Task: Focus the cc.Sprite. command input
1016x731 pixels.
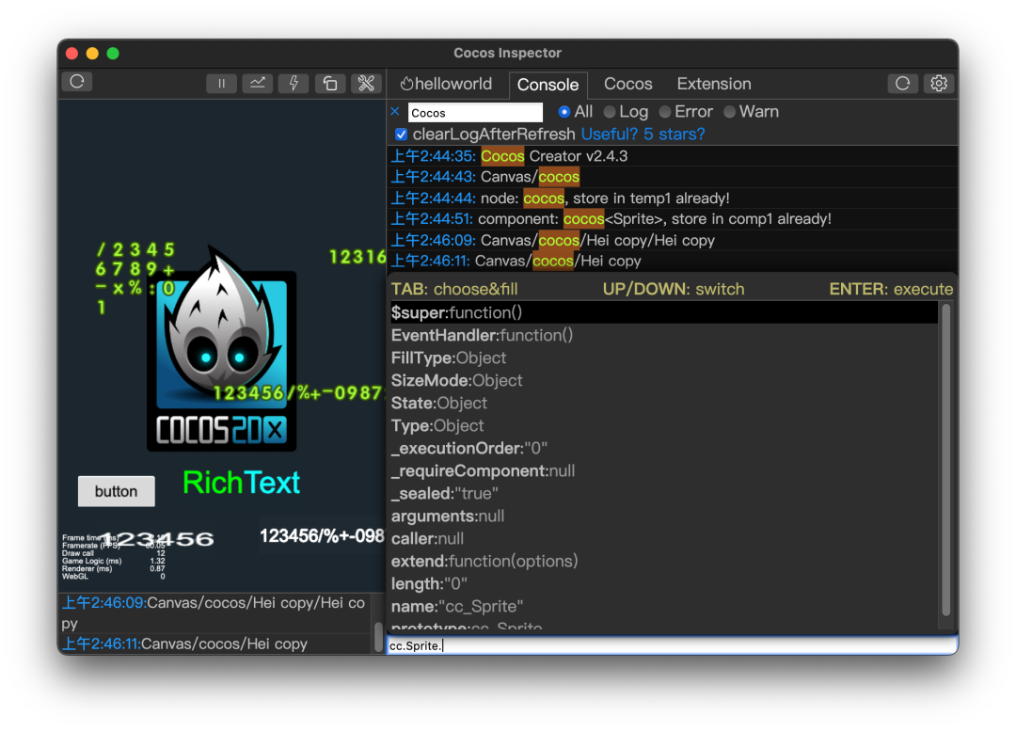Action: coord(672,645)
